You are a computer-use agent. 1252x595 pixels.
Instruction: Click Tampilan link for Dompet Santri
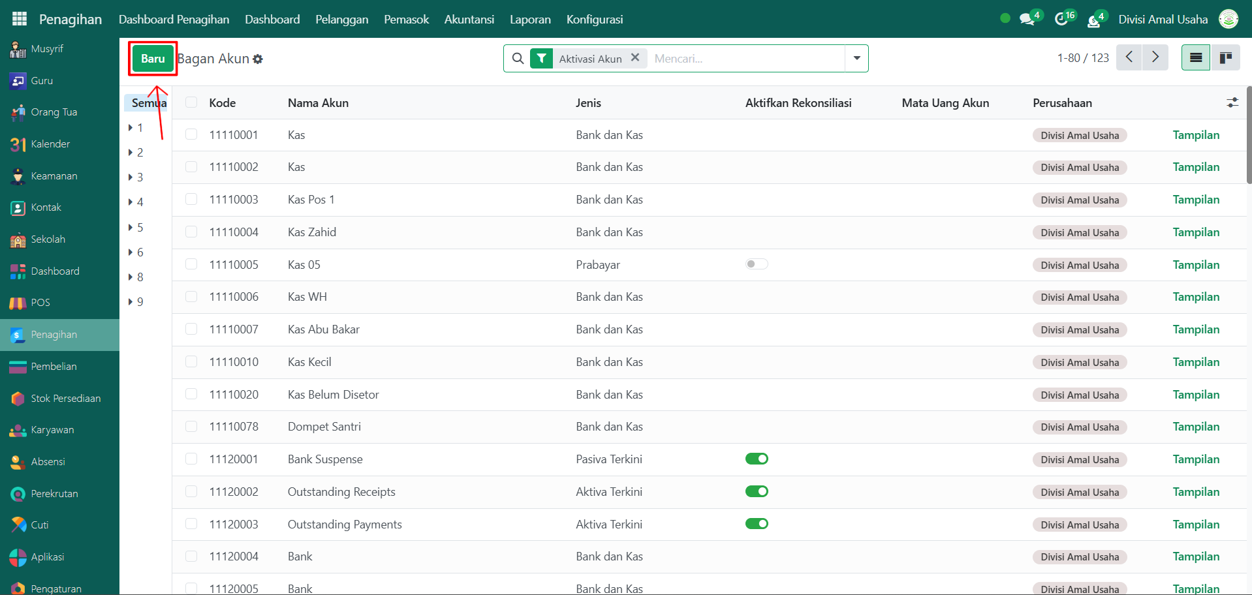(1195, 427)
